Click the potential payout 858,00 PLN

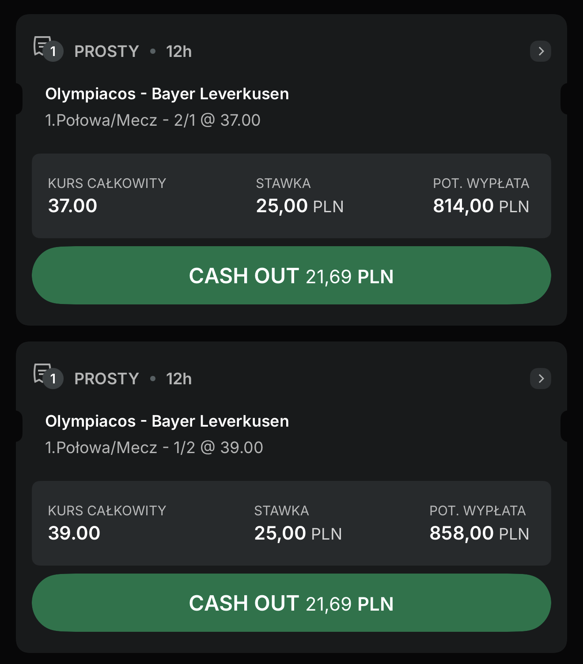point(479,533)
